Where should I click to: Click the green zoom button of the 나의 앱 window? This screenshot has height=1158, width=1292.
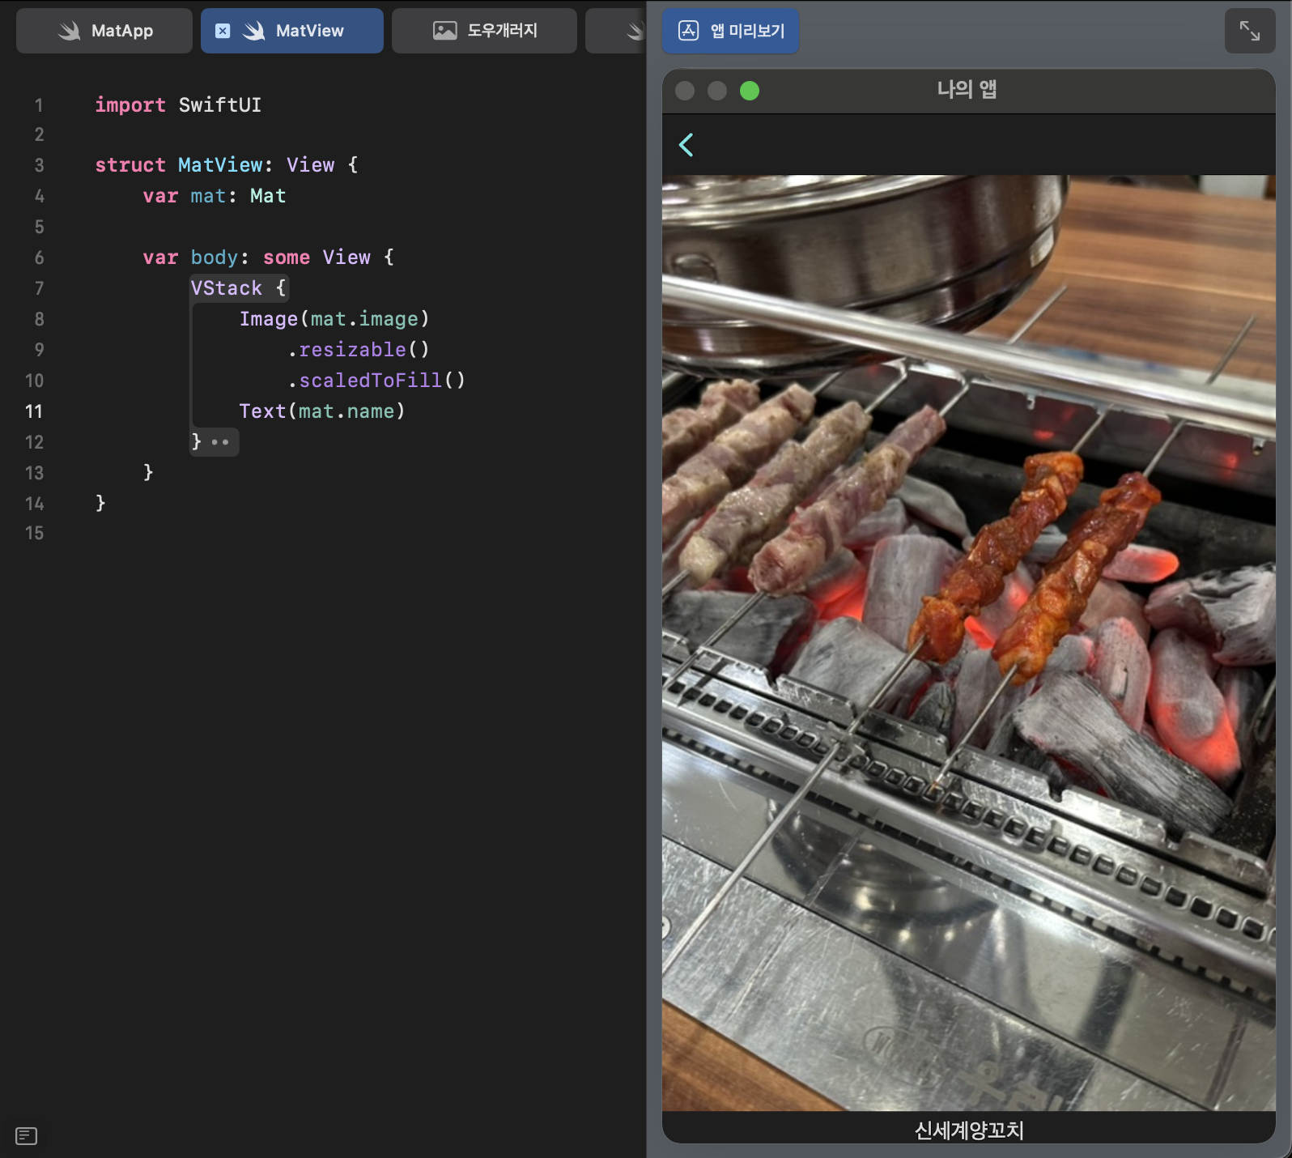(750, 91)
